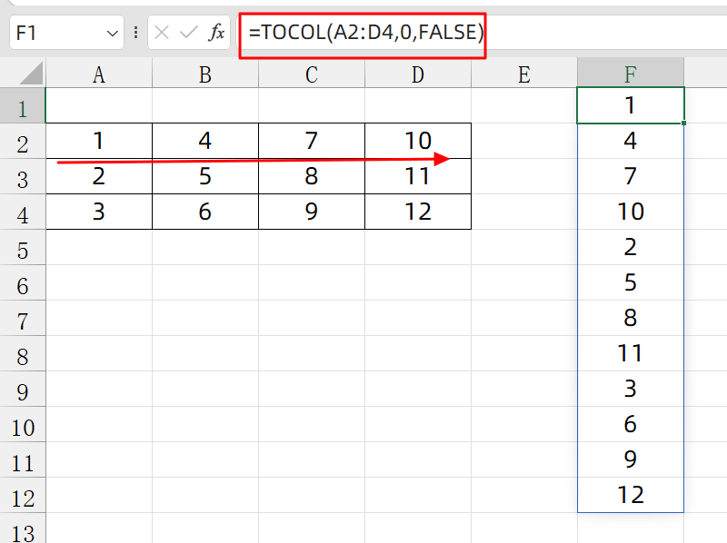Screen dimensions: 727x543
Task: Click the enter checkmark icon in formula bar
Action: tap(189, 34)
